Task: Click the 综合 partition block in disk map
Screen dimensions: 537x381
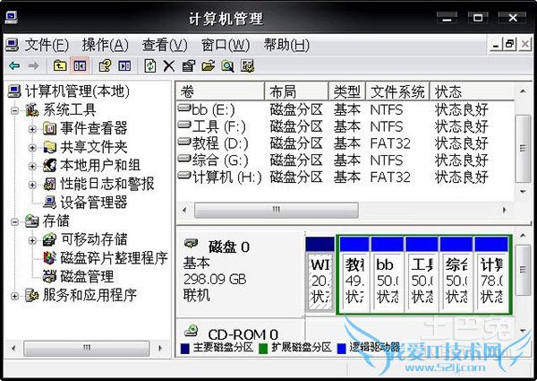Action: click(x=456, y=274)
